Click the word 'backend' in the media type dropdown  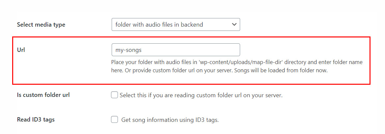[192, 25]
